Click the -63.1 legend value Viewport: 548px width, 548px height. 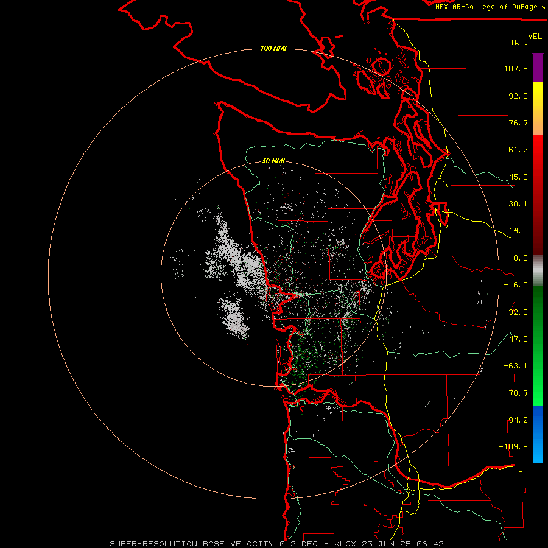tap(516, 366)
